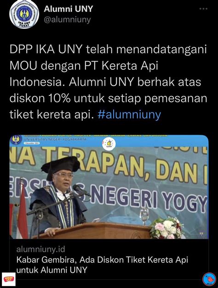Open the Alumni UNY profile avatar
Screen dimensions: 218x288
click(24, 14)
